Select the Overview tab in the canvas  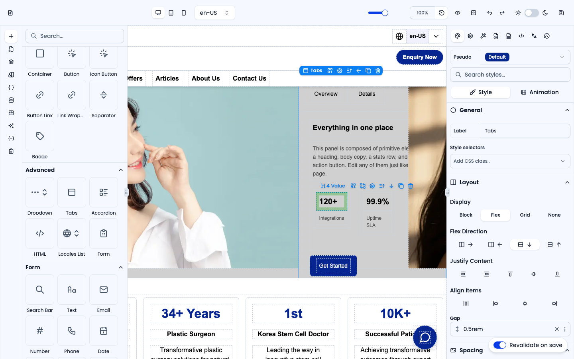tap(326, 94)
